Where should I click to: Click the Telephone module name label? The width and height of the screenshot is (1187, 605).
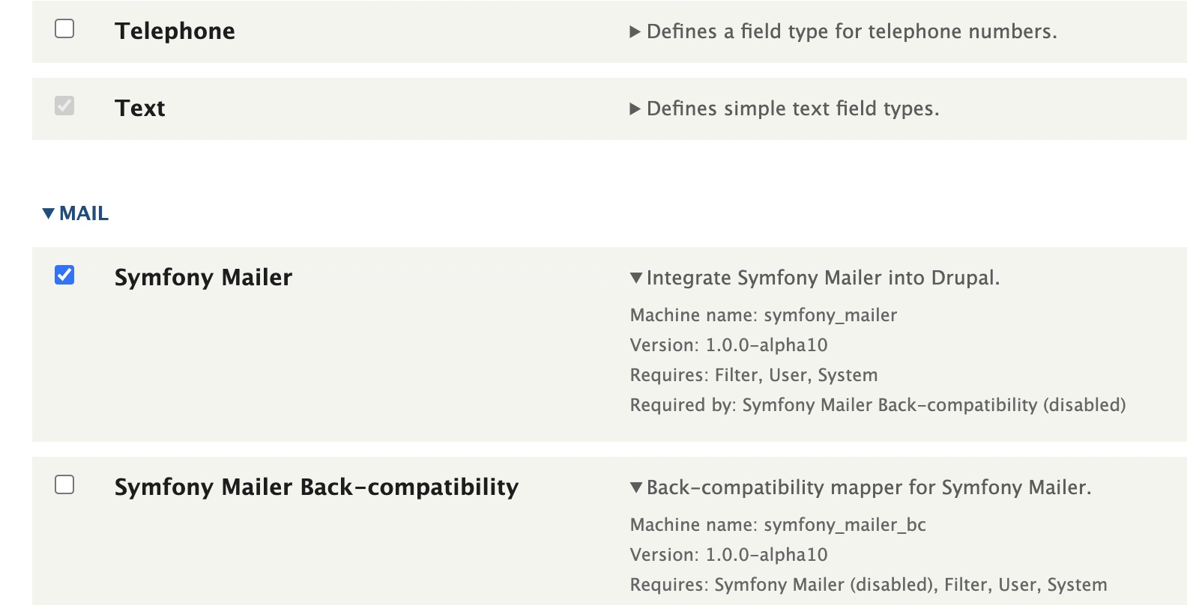click(175, 31)
